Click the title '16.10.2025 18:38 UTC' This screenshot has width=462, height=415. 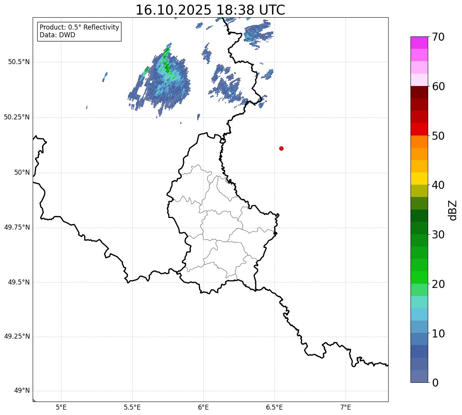(210, 10)
